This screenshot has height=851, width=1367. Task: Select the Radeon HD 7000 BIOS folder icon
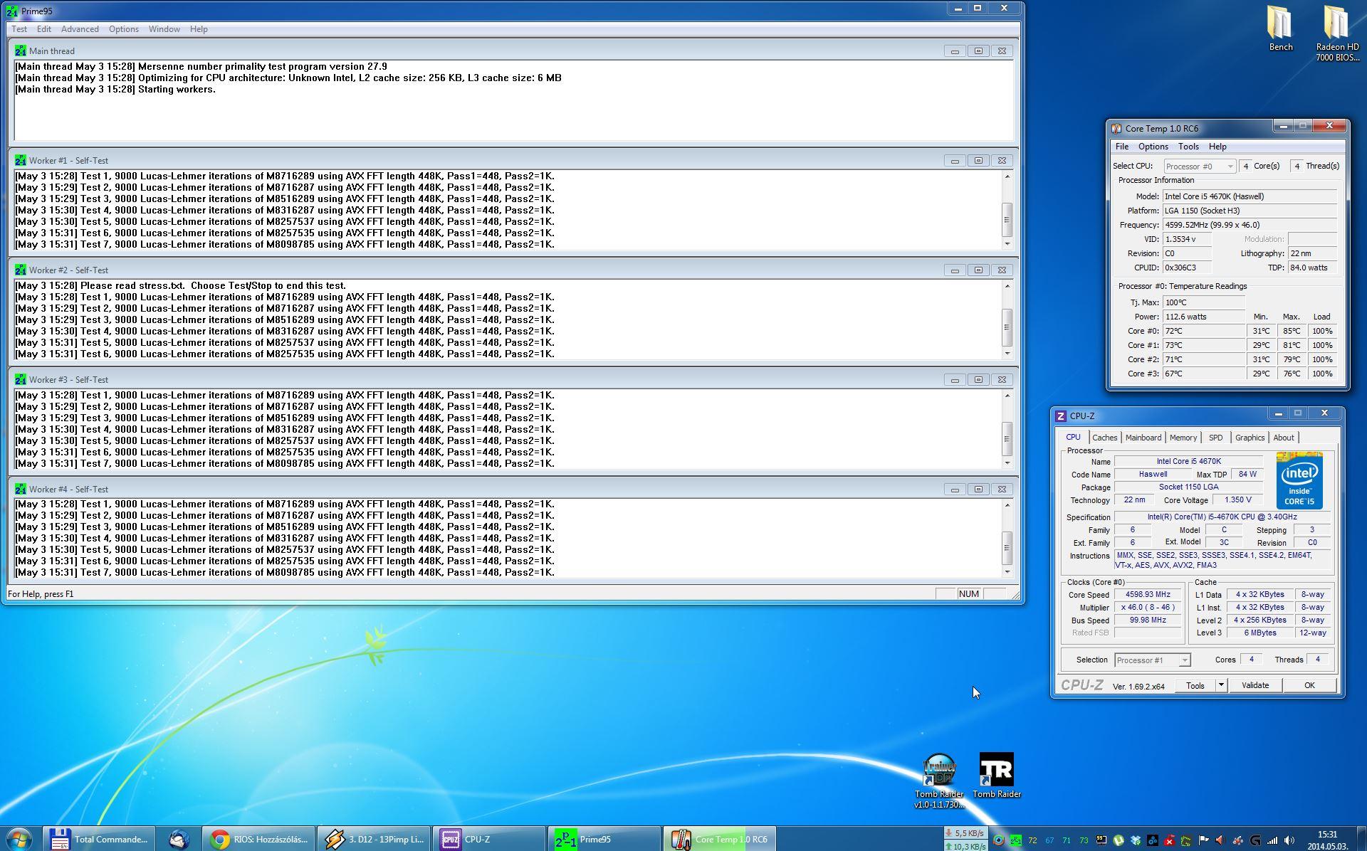click(x=1336, y=32)
